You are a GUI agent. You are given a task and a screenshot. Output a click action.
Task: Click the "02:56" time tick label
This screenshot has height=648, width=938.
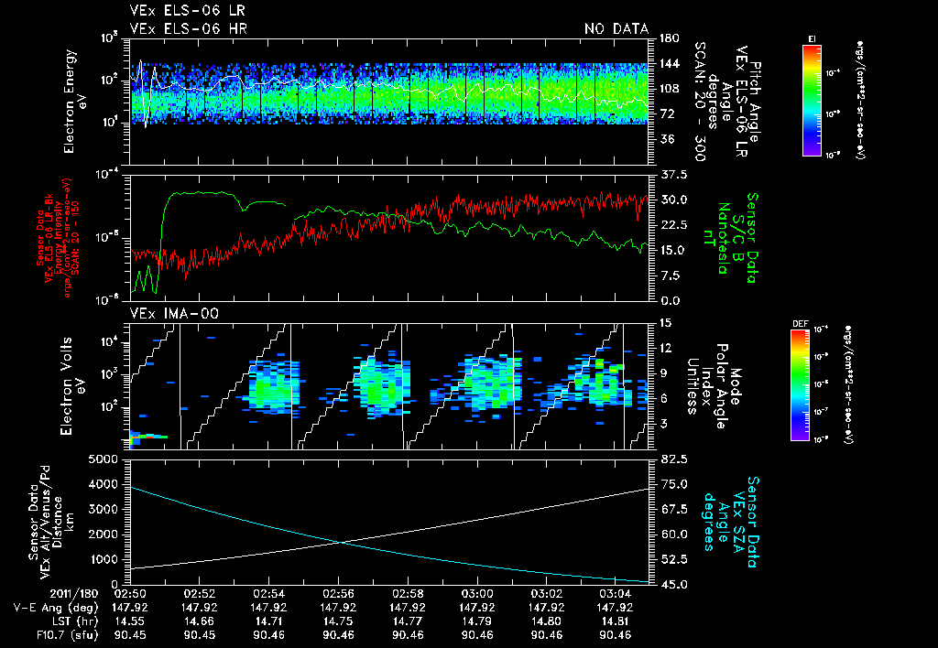tap(339, 596)
